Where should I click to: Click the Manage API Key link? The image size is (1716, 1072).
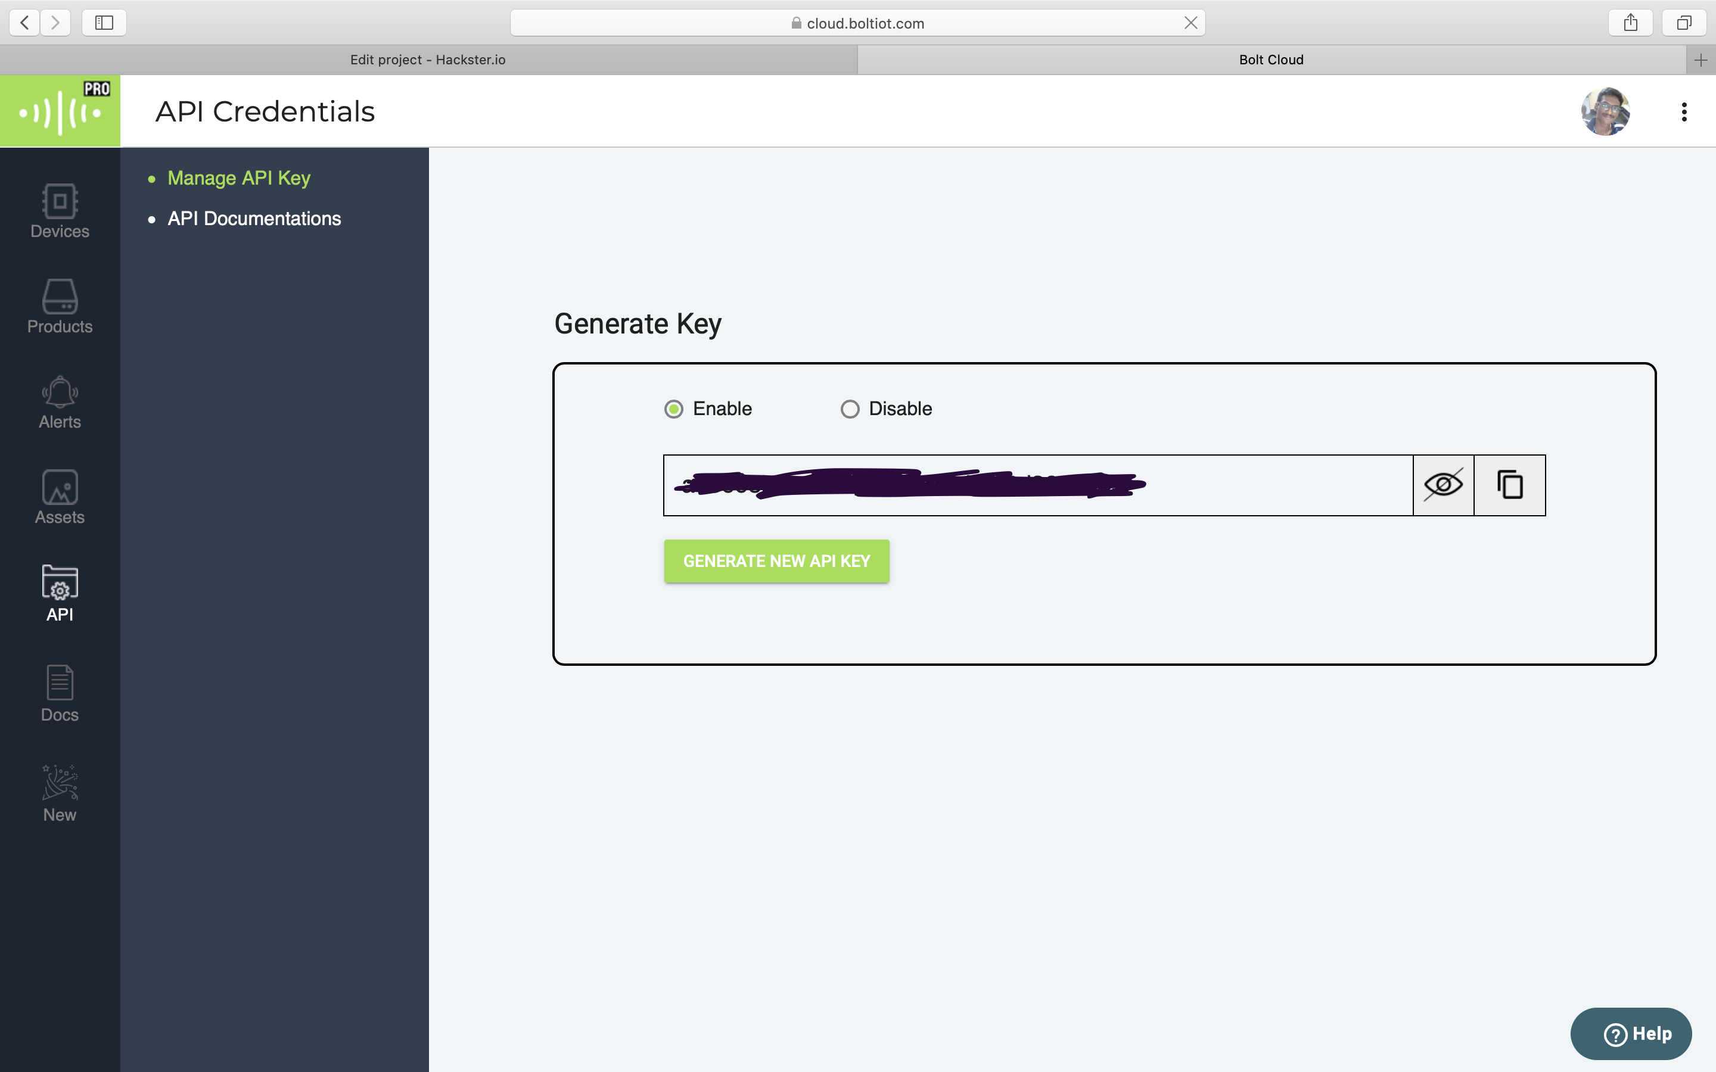click(239, 178)
